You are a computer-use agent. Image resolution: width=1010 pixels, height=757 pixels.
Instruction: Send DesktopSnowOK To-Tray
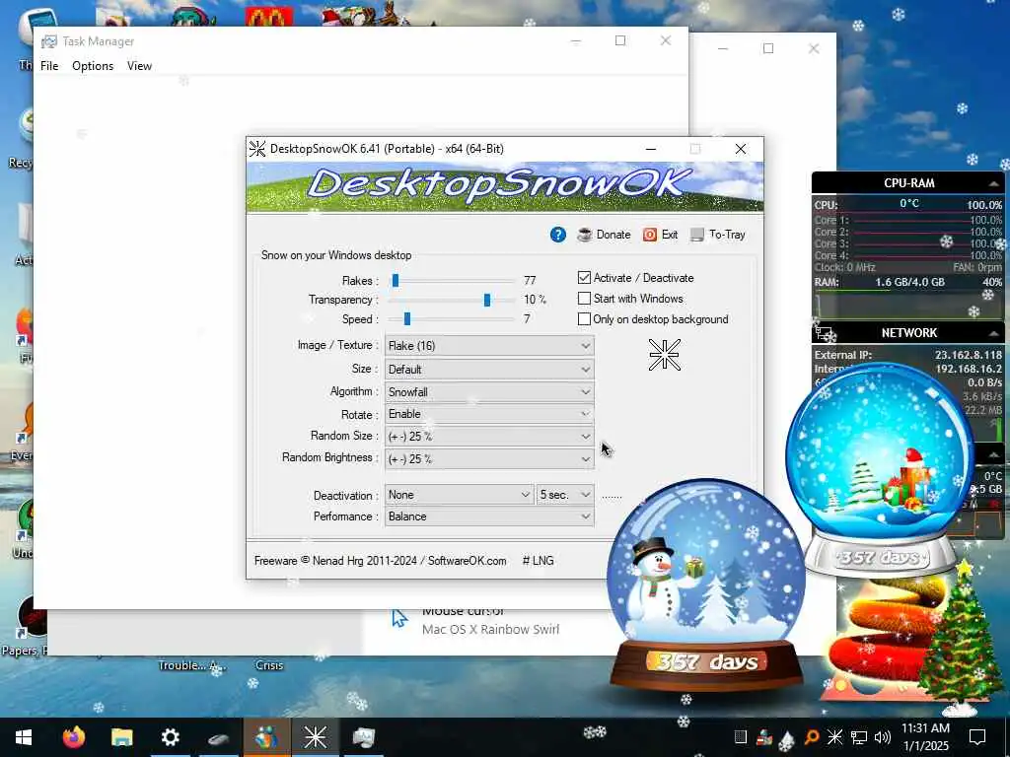(718, 235)
